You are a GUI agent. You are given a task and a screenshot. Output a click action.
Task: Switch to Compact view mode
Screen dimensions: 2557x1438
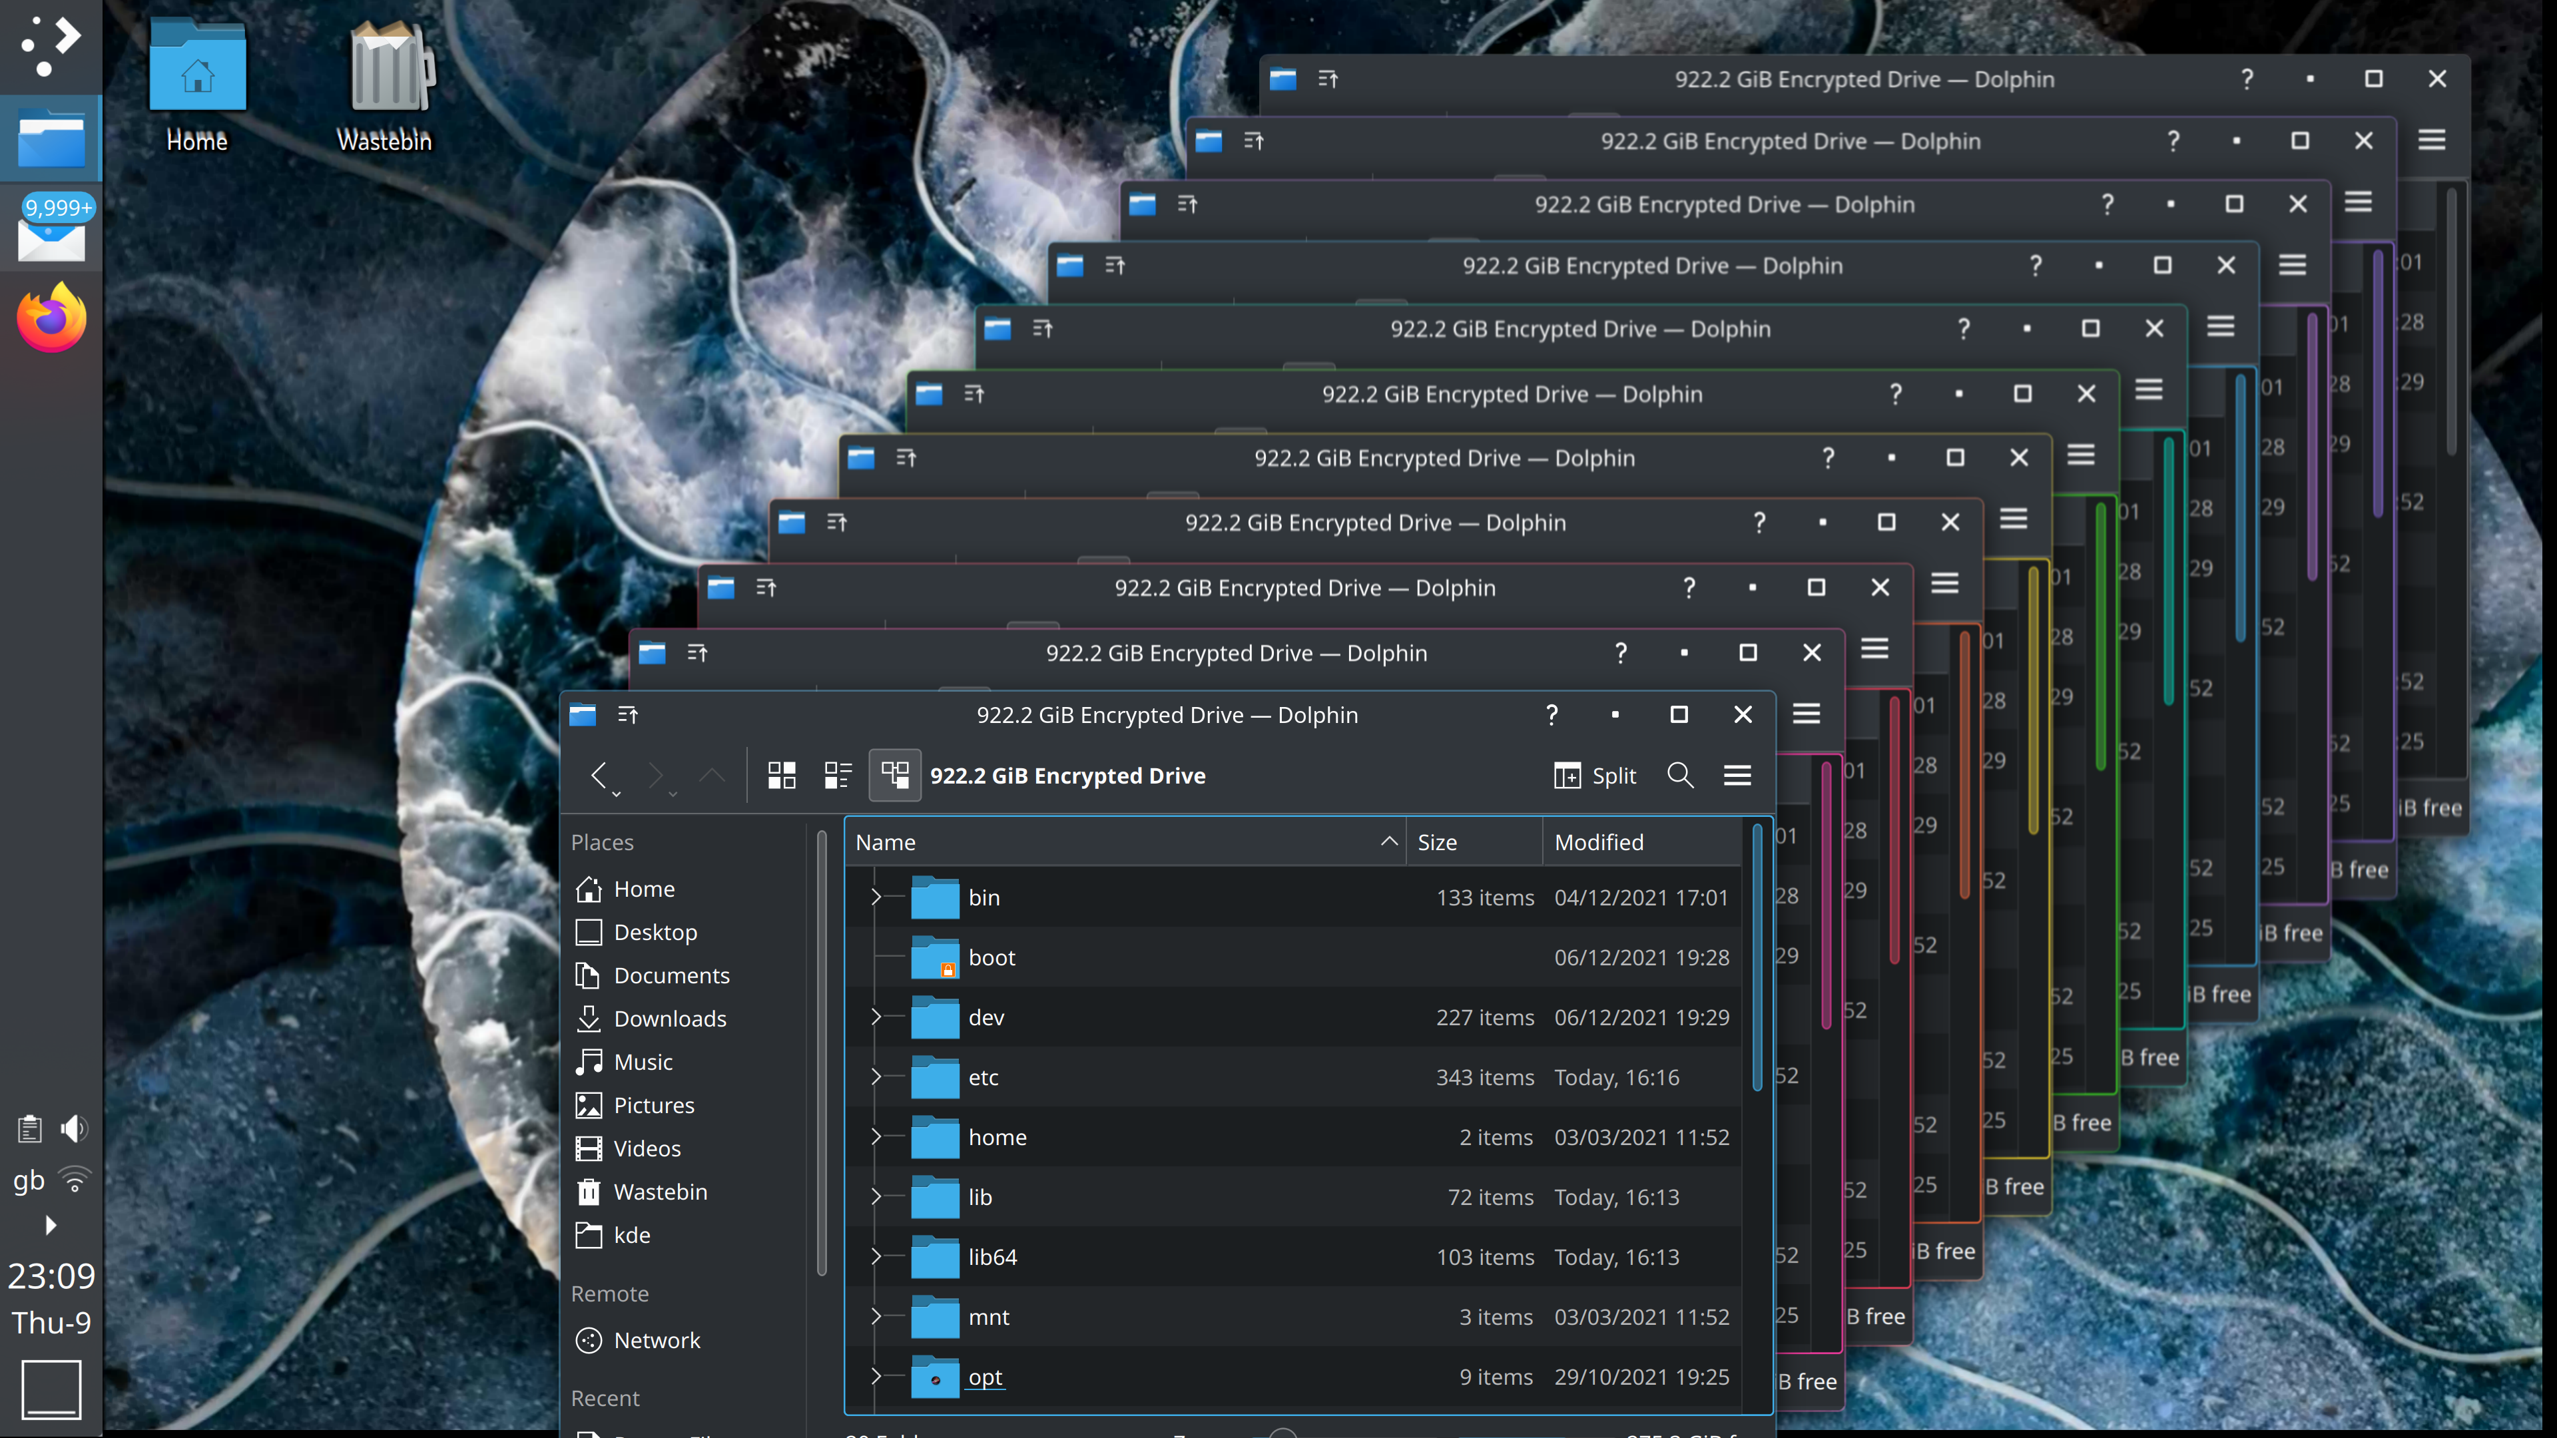coord(838,775)
